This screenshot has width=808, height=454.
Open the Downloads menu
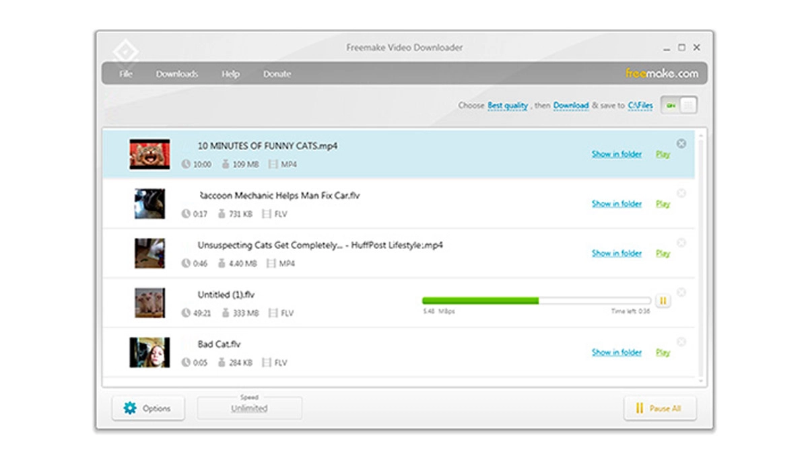pyautogui.click(x=176, y=74)
